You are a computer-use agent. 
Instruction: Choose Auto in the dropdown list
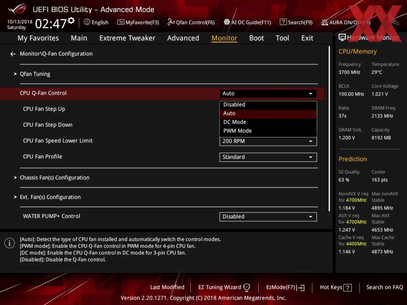[x=268, y=113]
